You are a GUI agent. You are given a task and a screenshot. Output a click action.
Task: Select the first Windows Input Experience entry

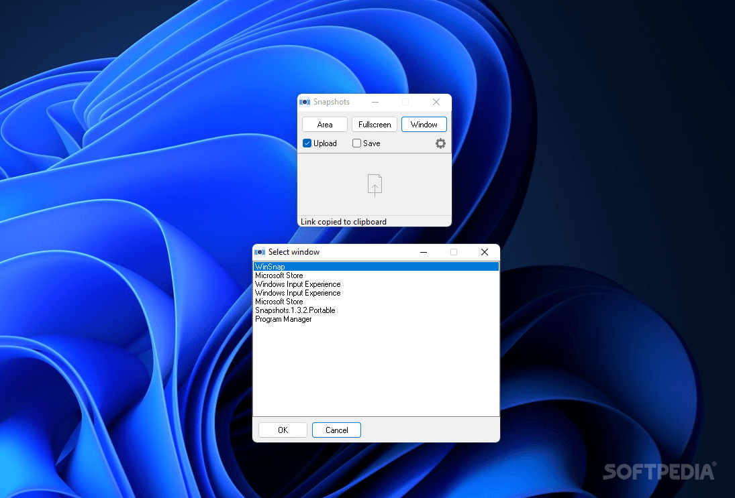coord(376,284)
